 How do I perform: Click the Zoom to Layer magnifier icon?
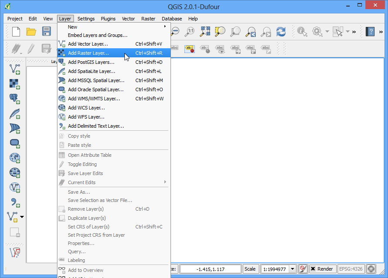(x=235, y=32)
